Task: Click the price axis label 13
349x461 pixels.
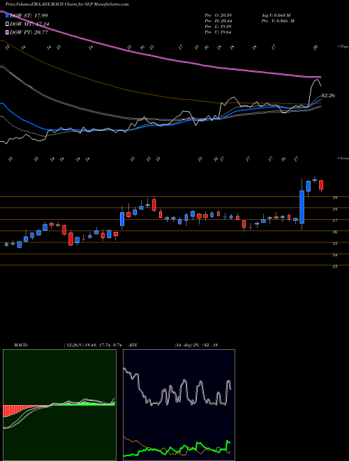Action: pyautogui.click(x=334, y=266)
